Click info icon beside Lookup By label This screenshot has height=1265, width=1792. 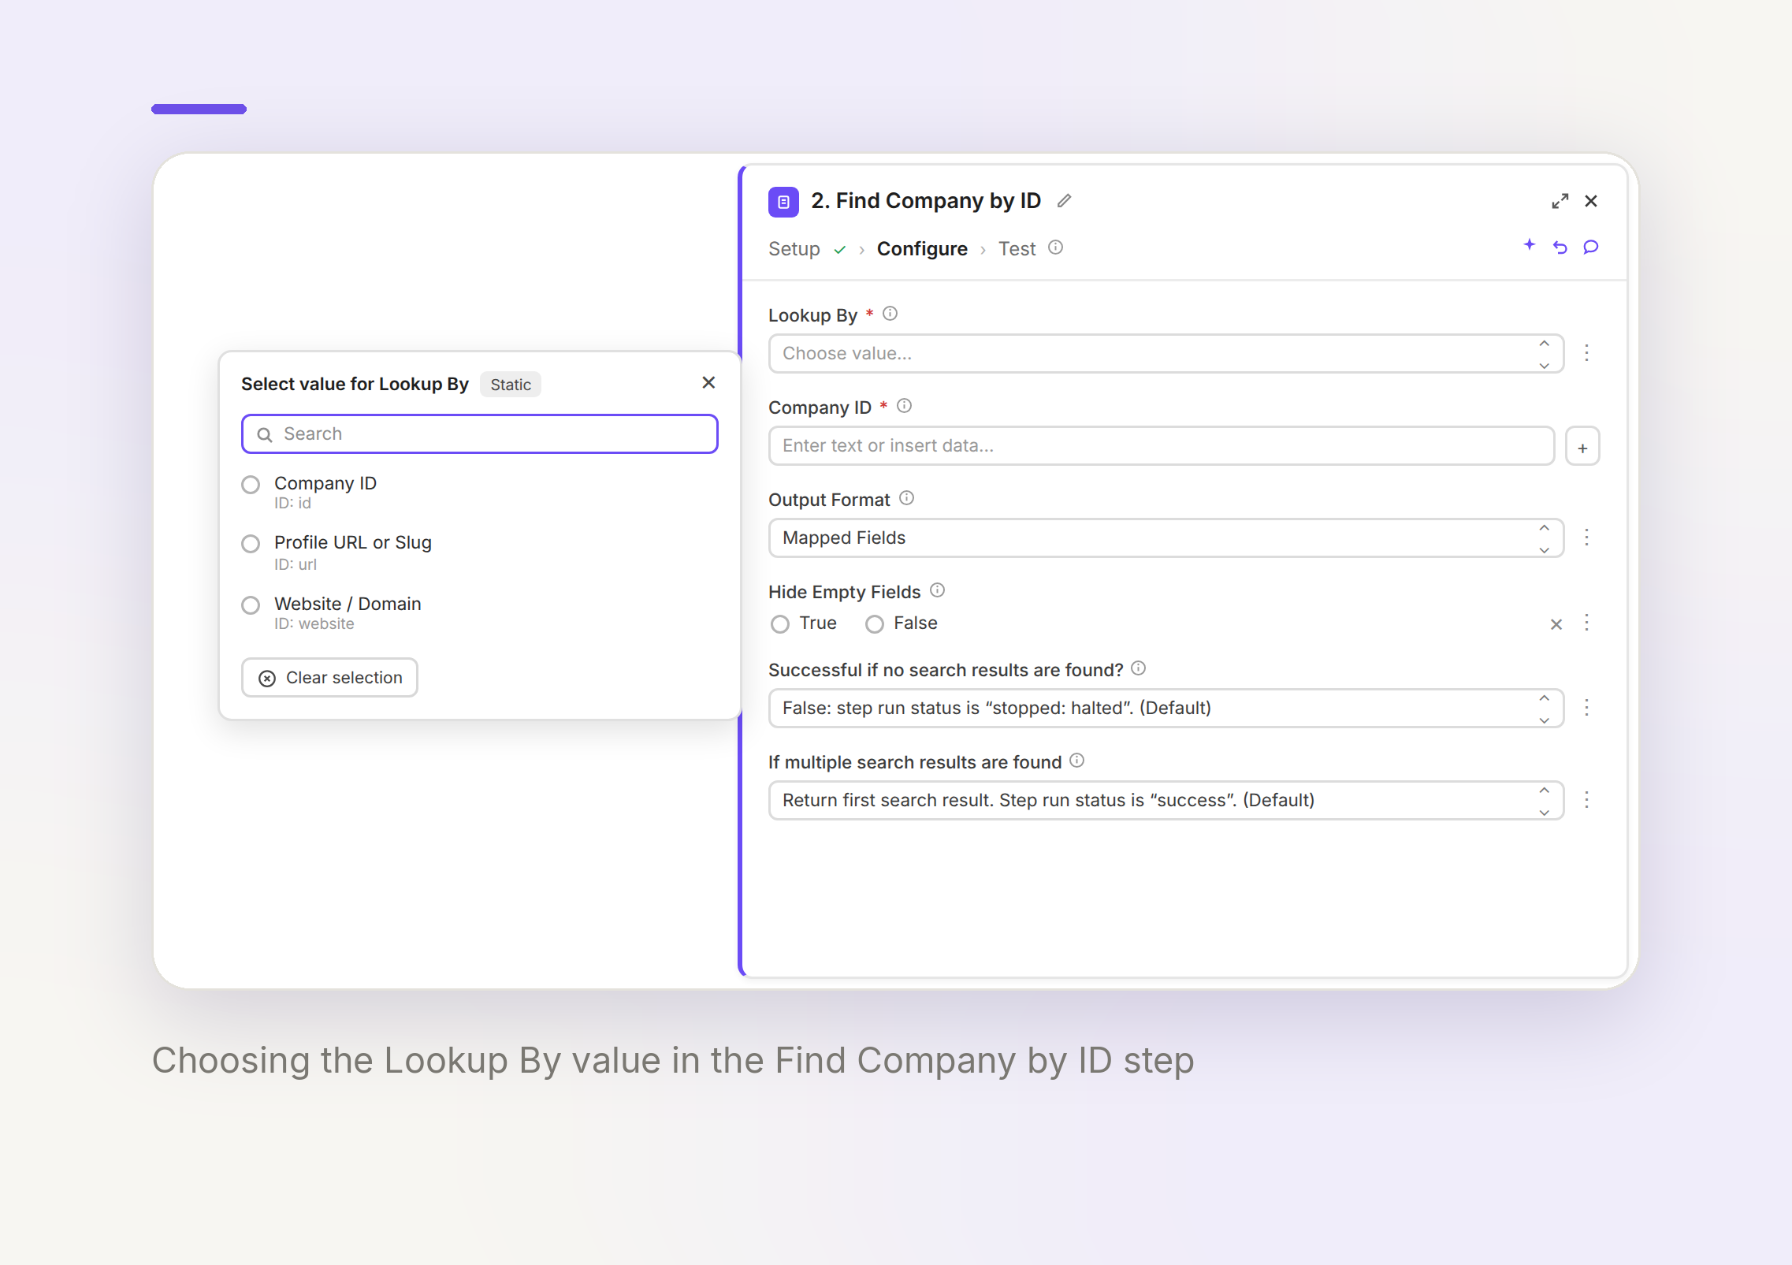(890, 314)
